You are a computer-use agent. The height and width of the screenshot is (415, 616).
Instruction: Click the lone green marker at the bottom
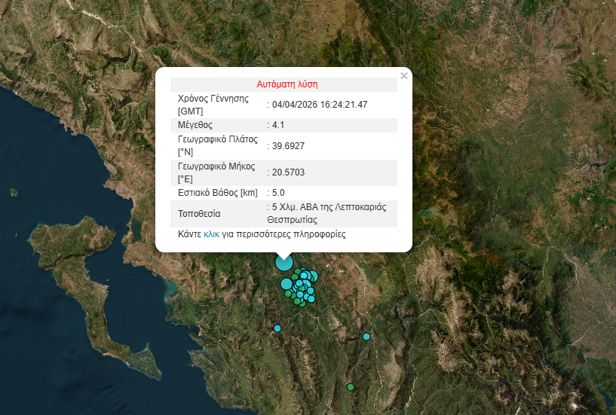[350, 387]
